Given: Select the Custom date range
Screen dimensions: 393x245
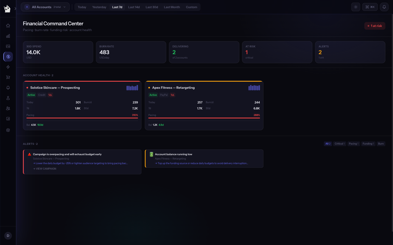Looking at the screenshot, I should (192, 7).
